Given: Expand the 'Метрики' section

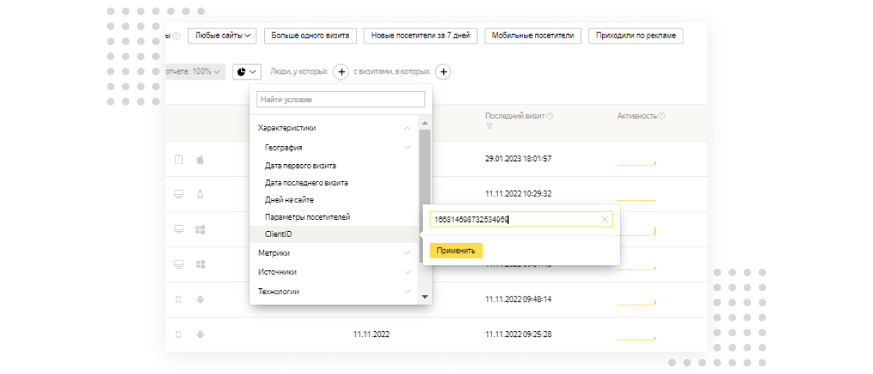Looking at the screenshot, I should pos(407,254).
